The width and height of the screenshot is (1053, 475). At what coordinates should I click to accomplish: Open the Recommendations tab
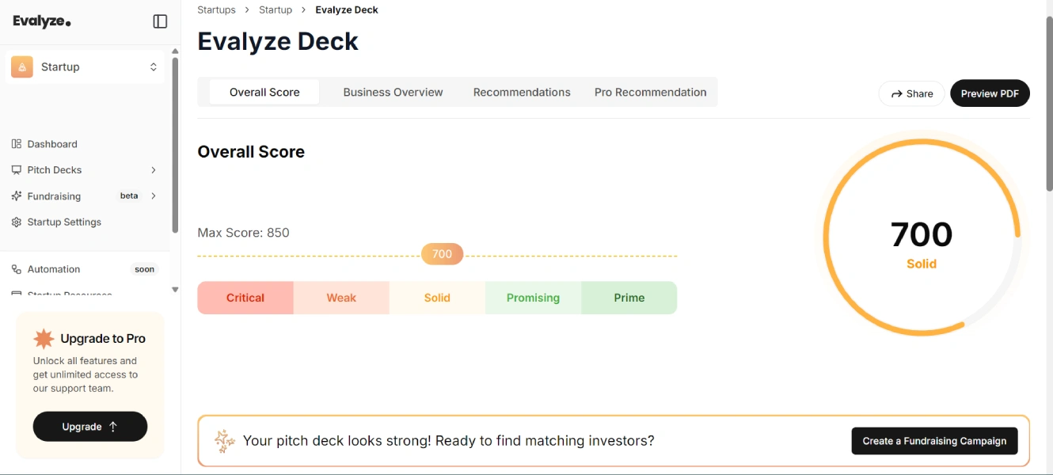coord(522,92)
